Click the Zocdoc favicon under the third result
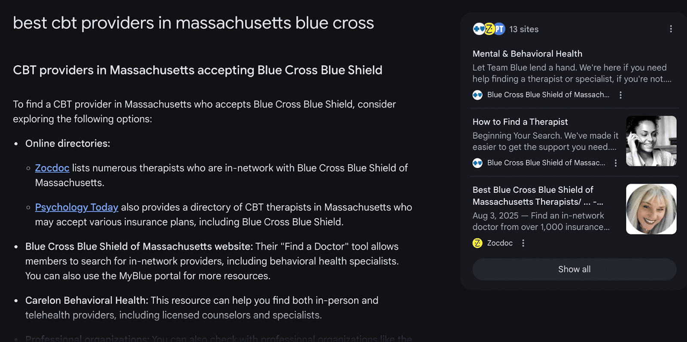This screenshot has width=687, height=342. point(477,243)
